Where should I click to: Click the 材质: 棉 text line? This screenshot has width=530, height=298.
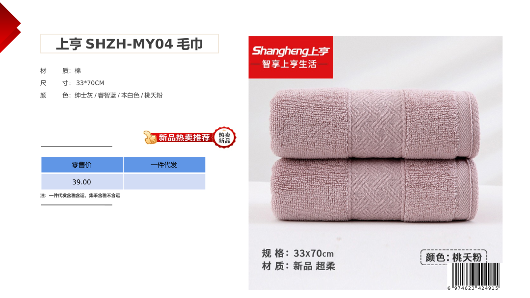(60, 71)
